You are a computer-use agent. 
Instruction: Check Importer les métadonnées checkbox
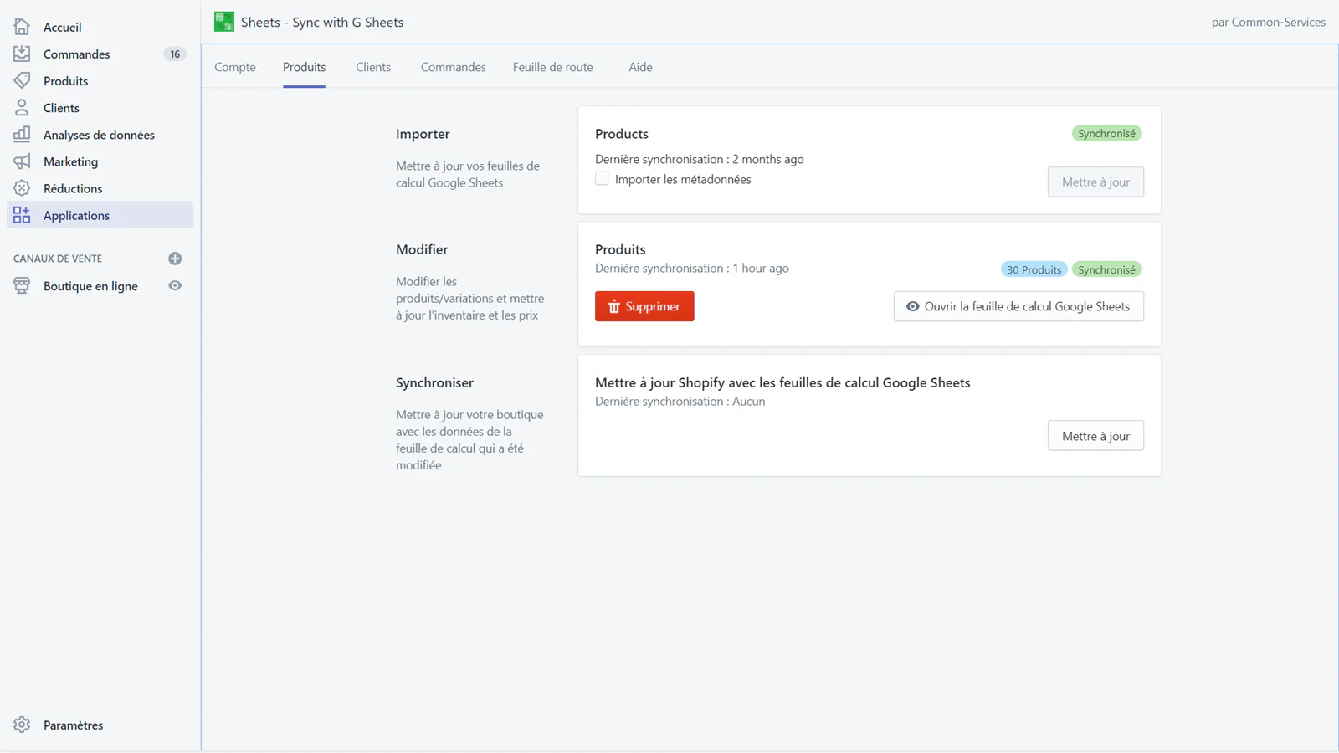[602, 178]
